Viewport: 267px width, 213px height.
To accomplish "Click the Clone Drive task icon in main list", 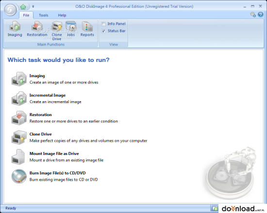I will (x=19, y=137).
